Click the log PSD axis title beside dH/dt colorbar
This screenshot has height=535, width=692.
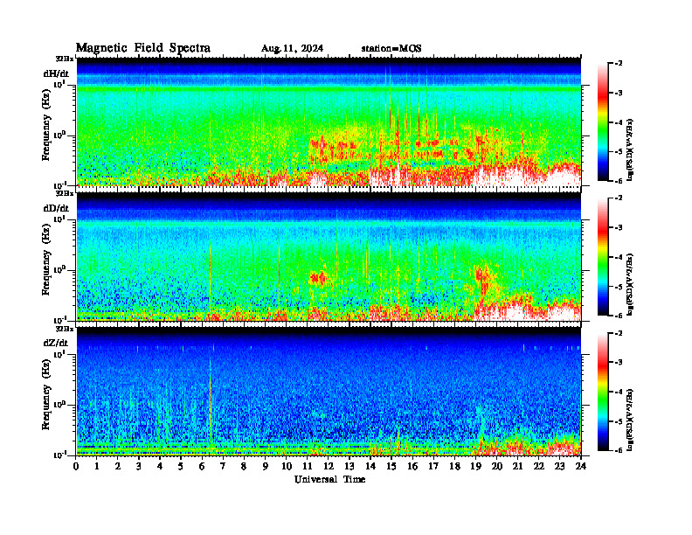click(630, 149)
